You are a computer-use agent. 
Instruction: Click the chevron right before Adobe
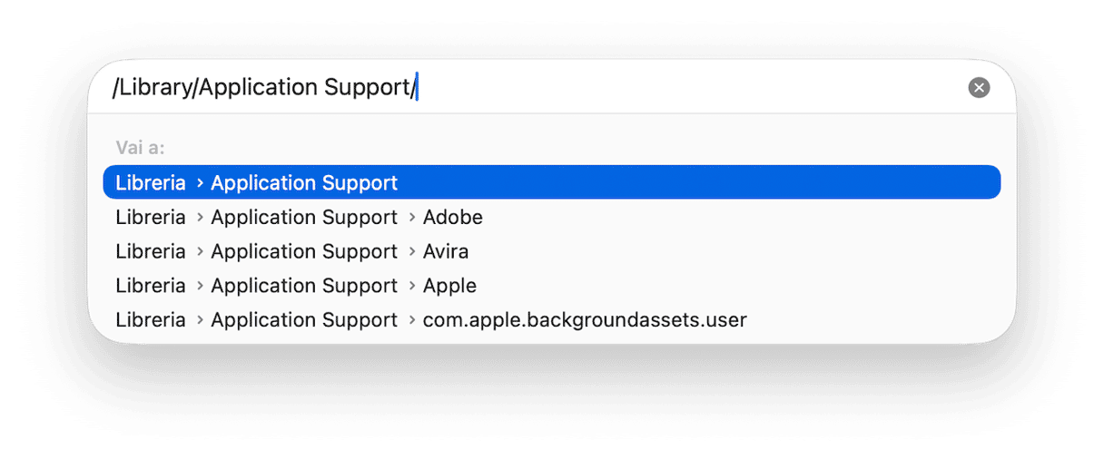(410, 218)
